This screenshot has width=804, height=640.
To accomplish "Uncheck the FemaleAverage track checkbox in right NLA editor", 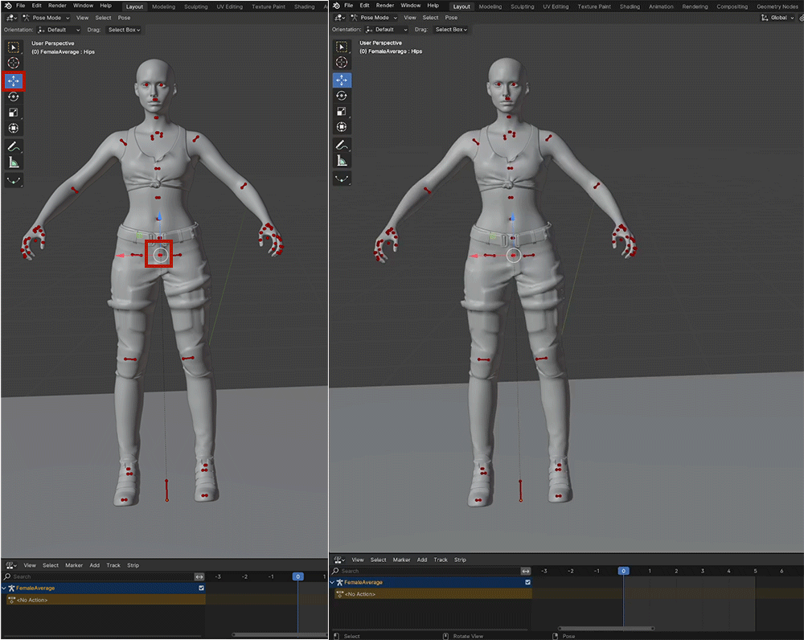I will click(x=527, y=582).
